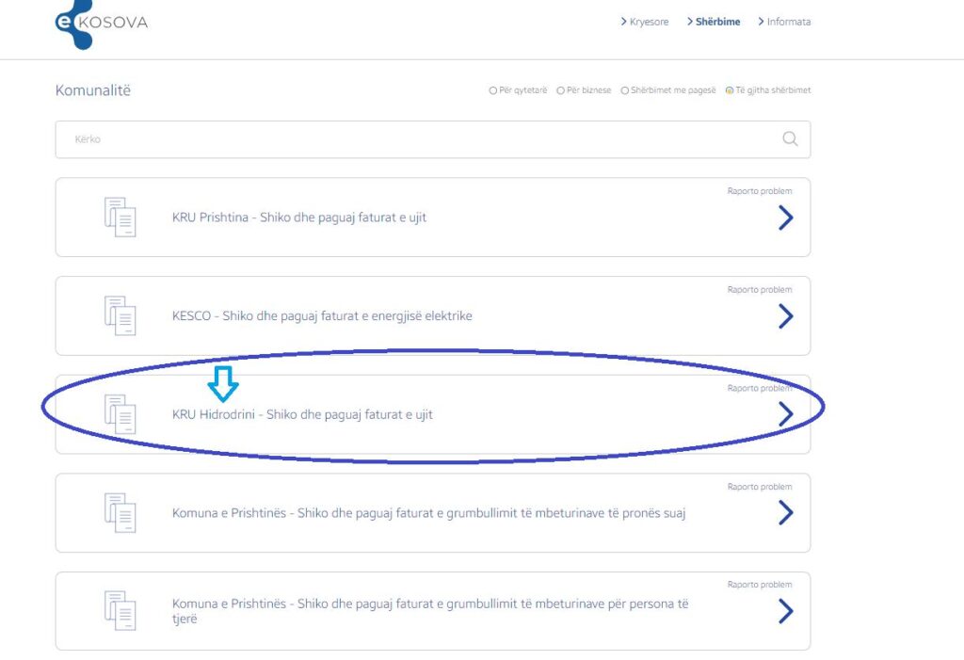
Task: Click 'Raporto problem' for KRU Prishtina
Action: [760, 191]
